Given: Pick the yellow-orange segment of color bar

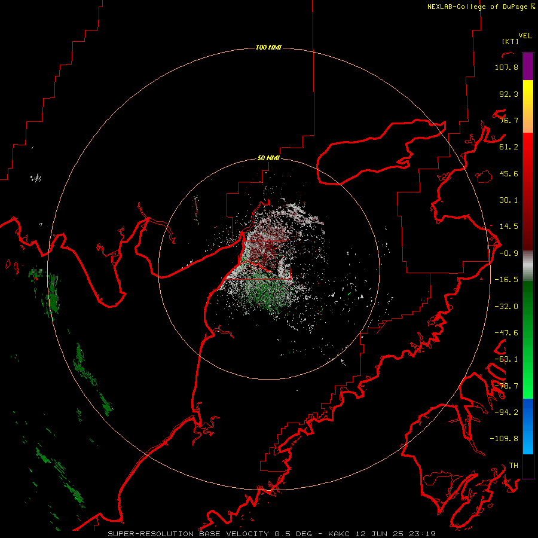Looking at the screenshot, I should 528,106.
